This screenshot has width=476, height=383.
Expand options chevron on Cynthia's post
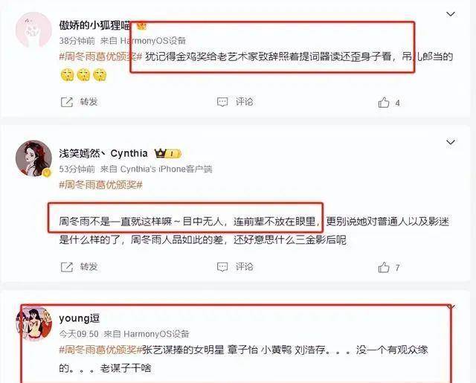coord(451,142)
